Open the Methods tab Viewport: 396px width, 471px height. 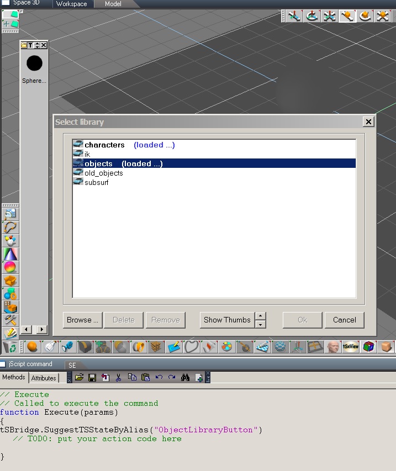point(13,377)
